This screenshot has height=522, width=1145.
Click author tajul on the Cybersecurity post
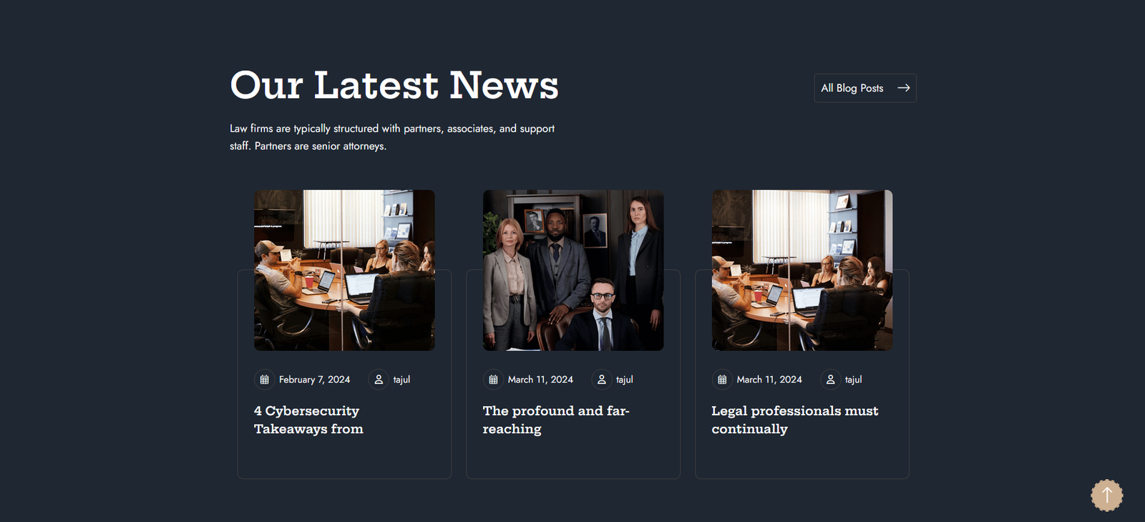[x=401, y=380]
